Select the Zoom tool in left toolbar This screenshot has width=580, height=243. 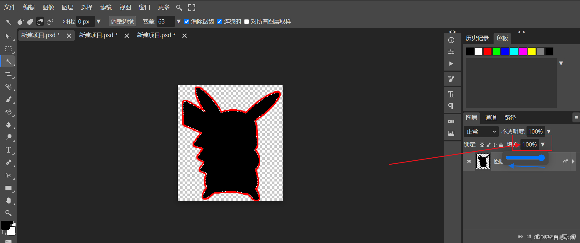click(8, 213)
